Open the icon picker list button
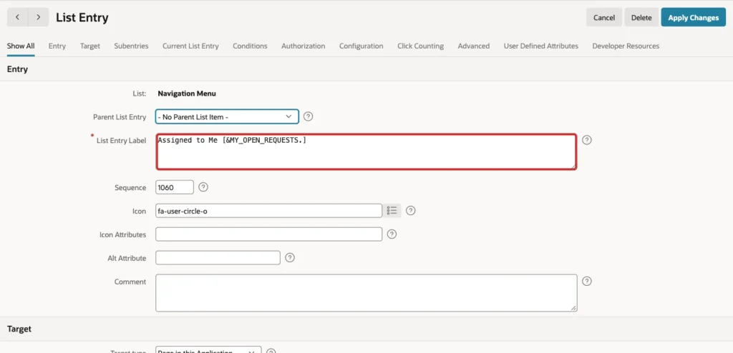The width and height of the screenshot is (733, 353). click(392, 211)
